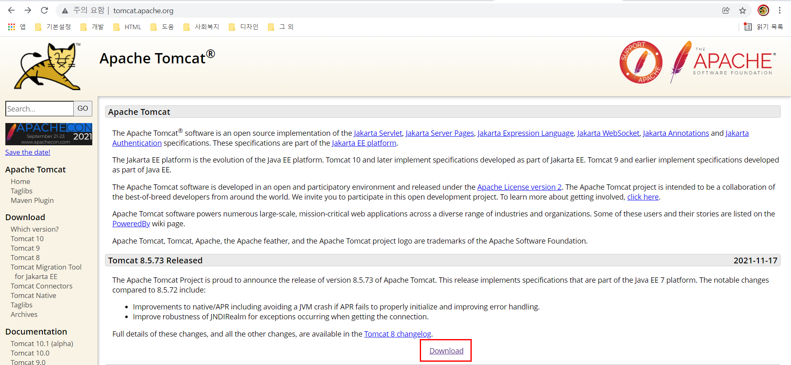Open the Jakarta WebSocket link

click(x=608, y=133)
